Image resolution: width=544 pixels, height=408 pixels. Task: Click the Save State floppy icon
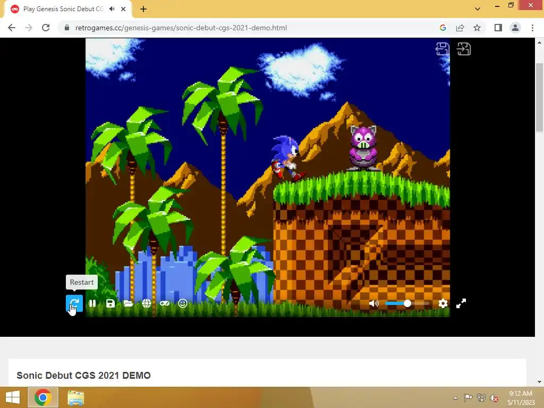(110, 303)
